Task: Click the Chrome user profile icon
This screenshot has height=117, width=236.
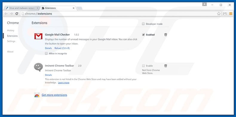Action: 204,4
